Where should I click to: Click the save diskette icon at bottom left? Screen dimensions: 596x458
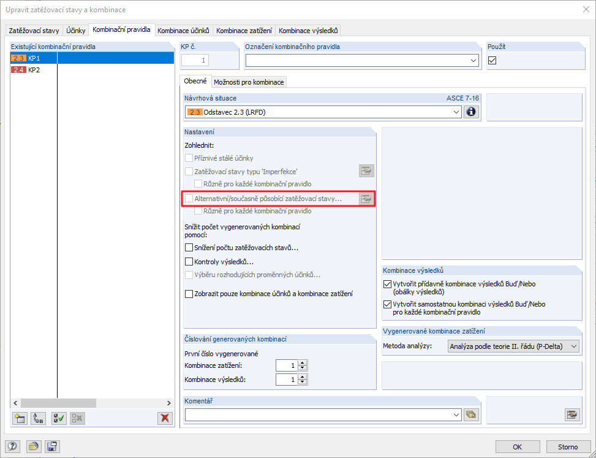pyautogui.click(x=52, y=446)
